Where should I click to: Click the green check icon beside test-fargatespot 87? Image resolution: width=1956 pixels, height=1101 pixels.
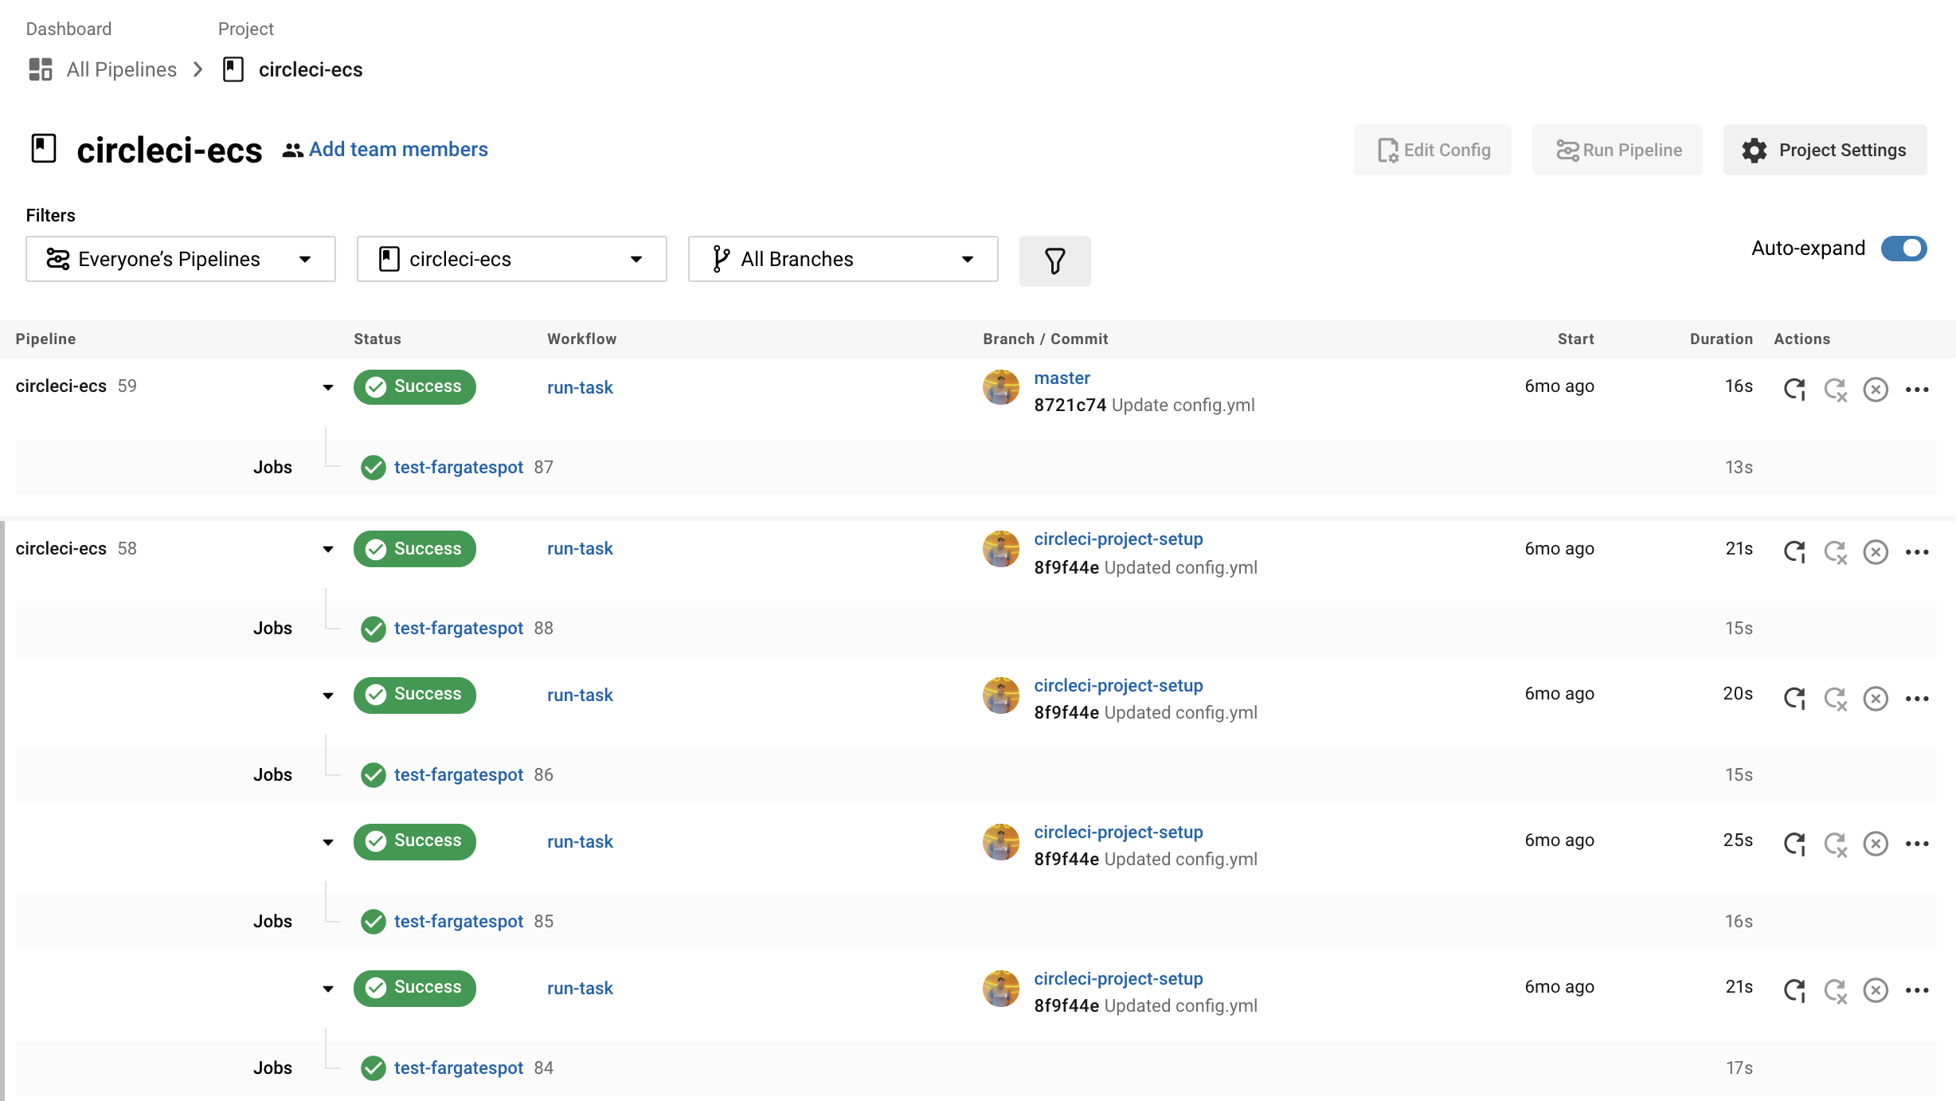point(373,468)
